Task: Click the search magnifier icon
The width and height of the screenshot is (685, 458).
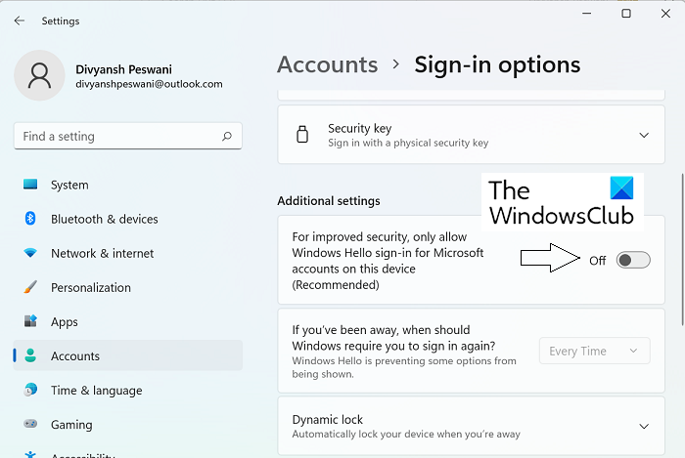Action: click(227, 137)
